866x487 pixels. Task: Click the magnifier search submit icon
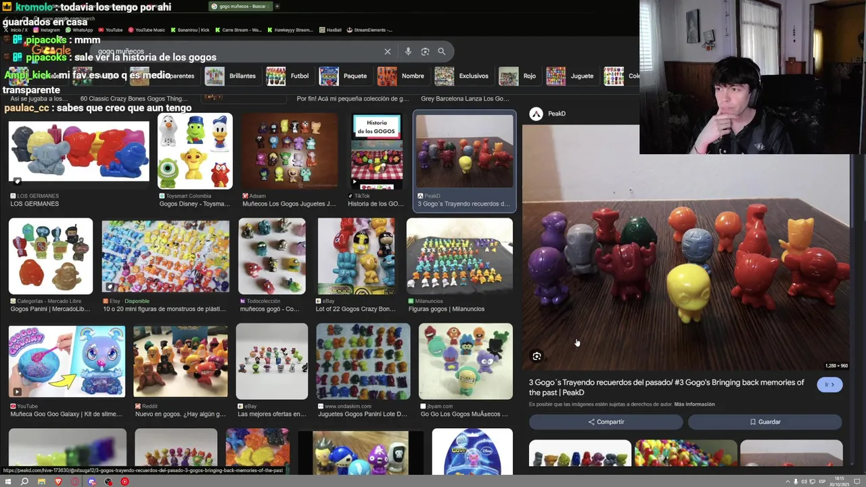pos(442,51)
